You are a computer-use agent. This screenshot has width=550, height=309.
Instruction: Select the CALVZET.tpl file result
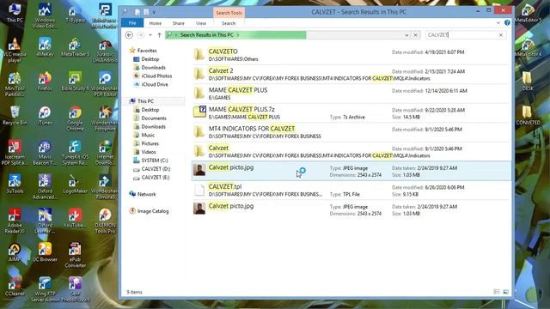tap(351, 191)
